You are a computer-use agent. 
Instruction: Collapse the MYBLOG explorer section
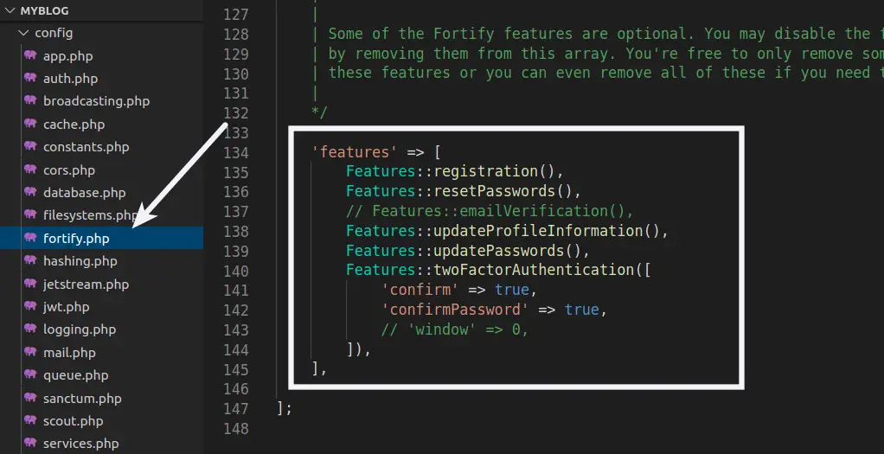point(101,10)
